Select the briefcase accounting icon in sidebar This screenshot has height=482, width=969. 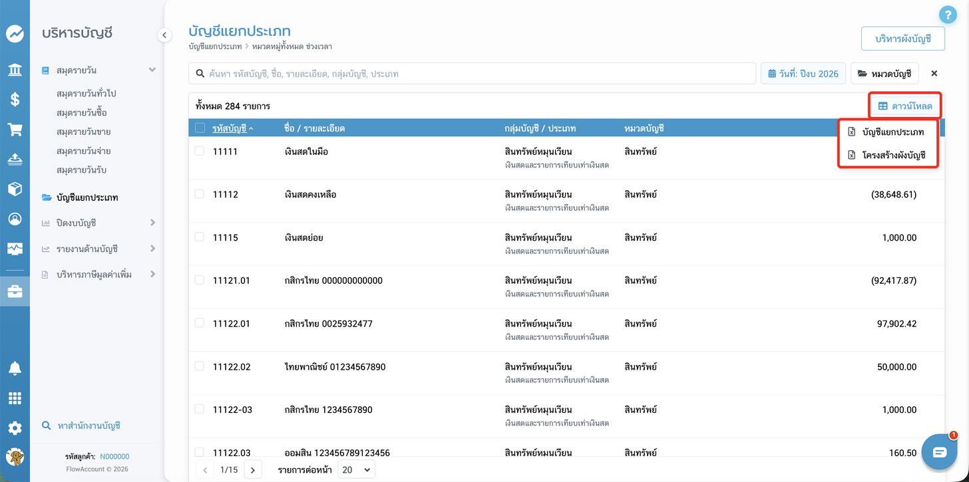pyautogui.click(x=15, y=291)
